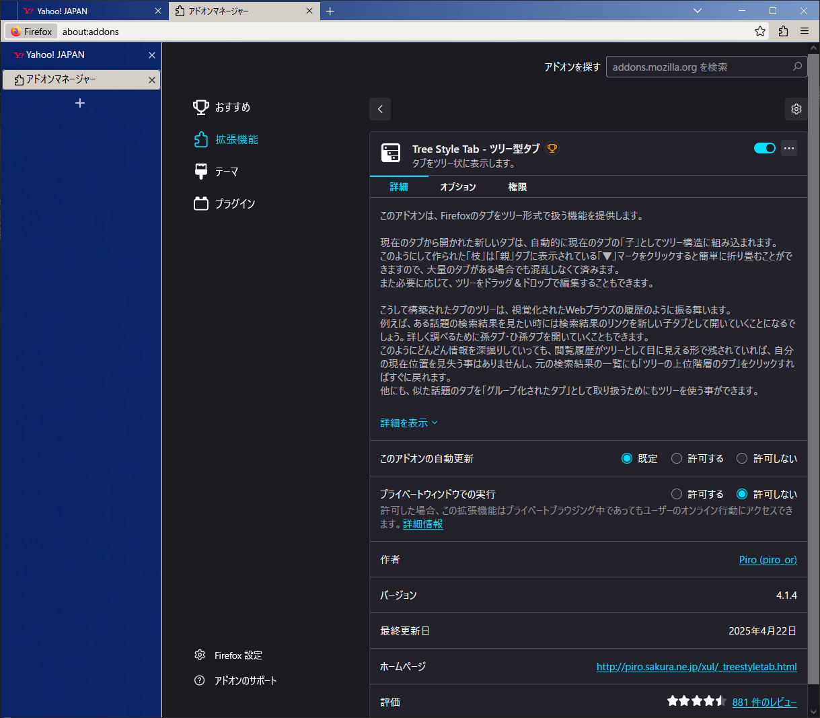820x718 pixels.
Task: Switch to the オプション tab
Action: (x=458, y=187)
